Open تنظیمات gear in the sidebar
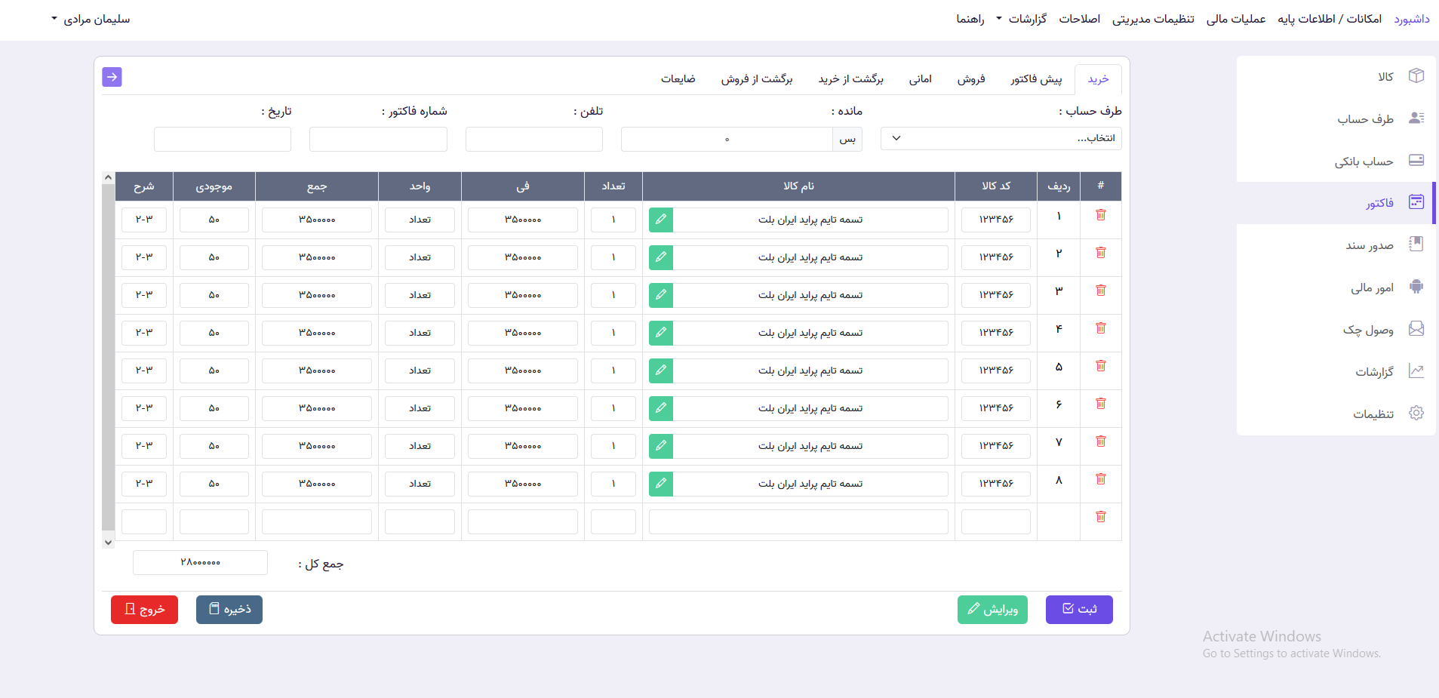The width and height of the screenshot is (1439, 698). 1416,414
